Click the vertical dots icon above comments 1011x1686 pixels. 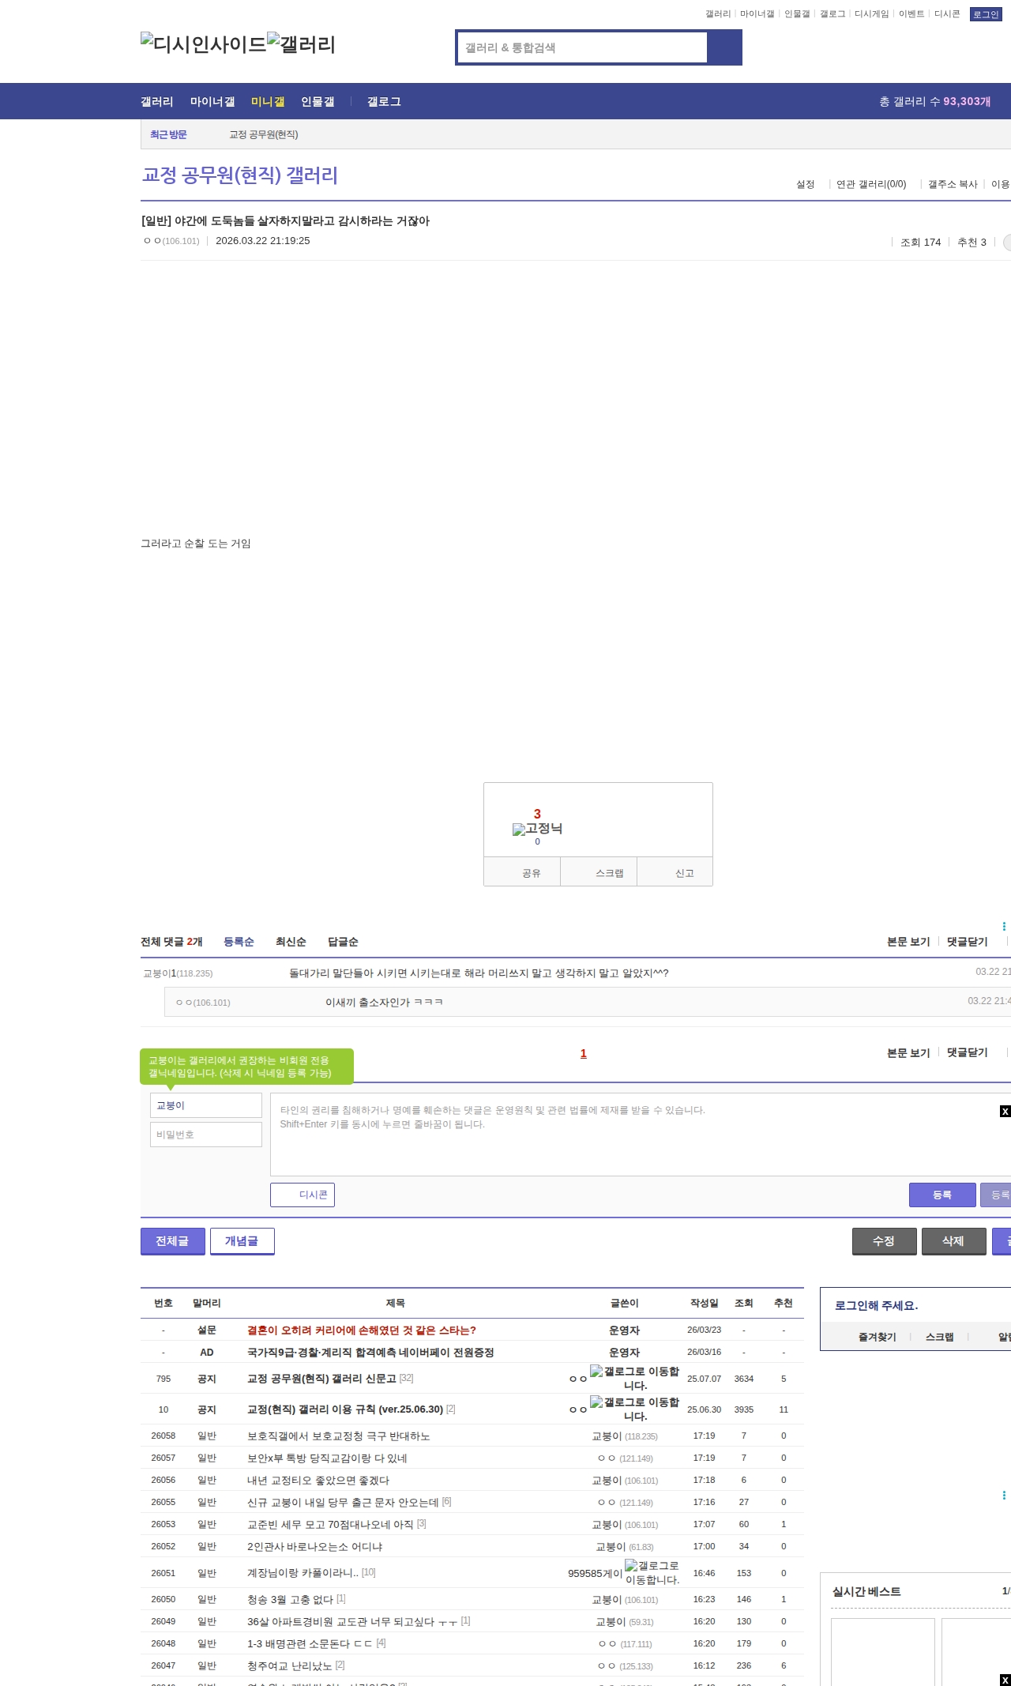coord(1004,926)
